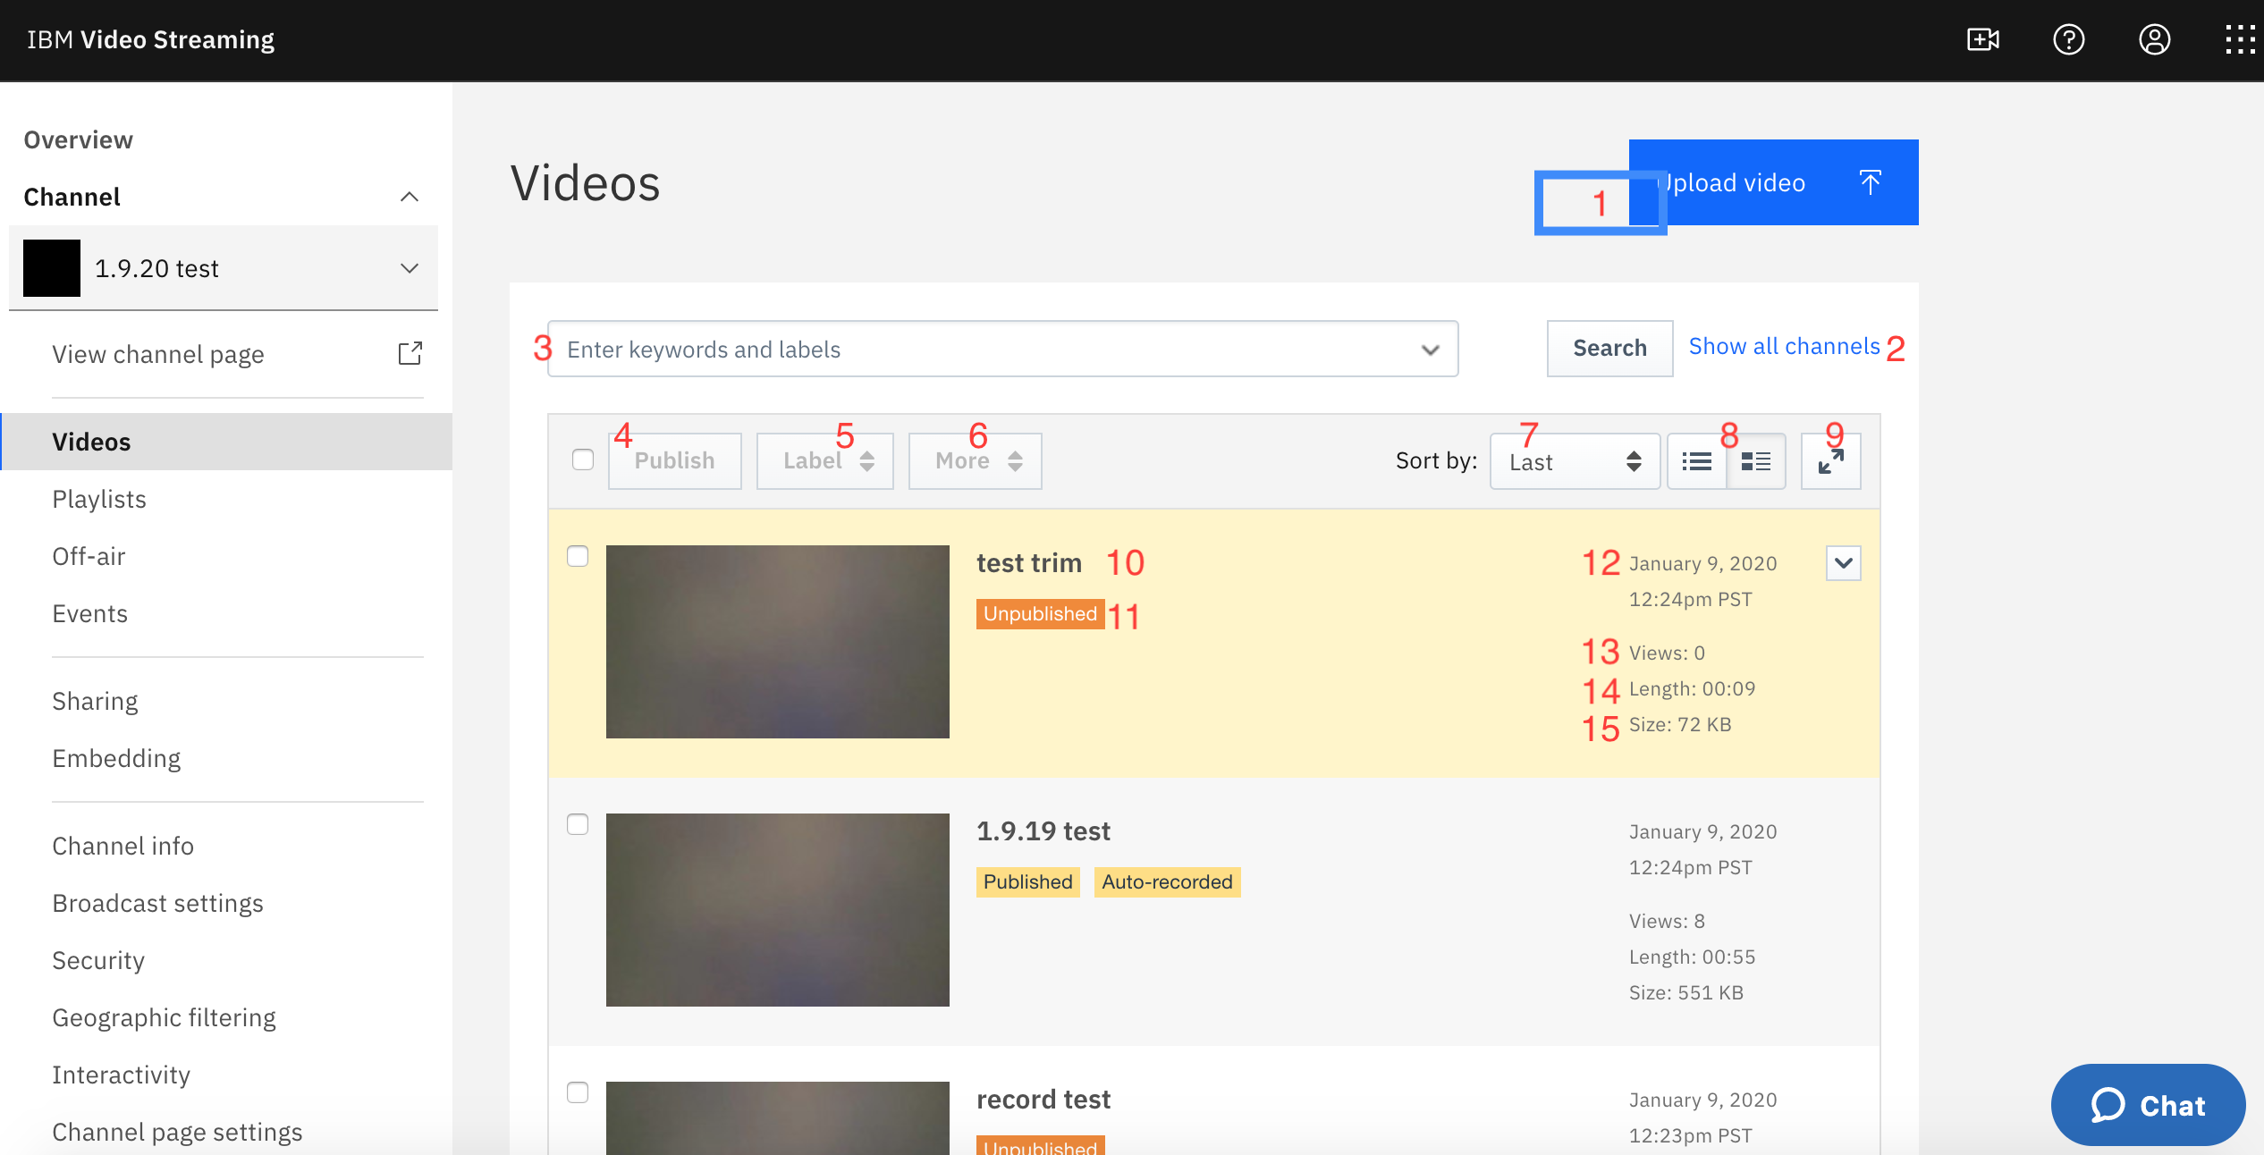Image resolution: width=2264 pixels, height=1155 pixels.
Task: Click Show all channels link
Action: [1784, 347]
